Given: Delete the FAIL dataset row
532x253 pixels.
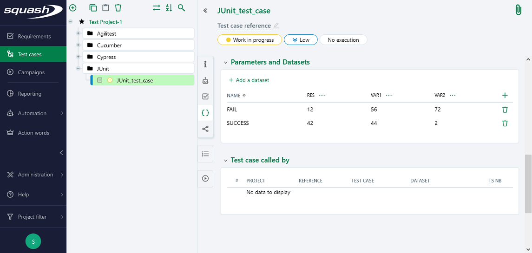Looking at the screenshot, I should (x=505, y=110).
